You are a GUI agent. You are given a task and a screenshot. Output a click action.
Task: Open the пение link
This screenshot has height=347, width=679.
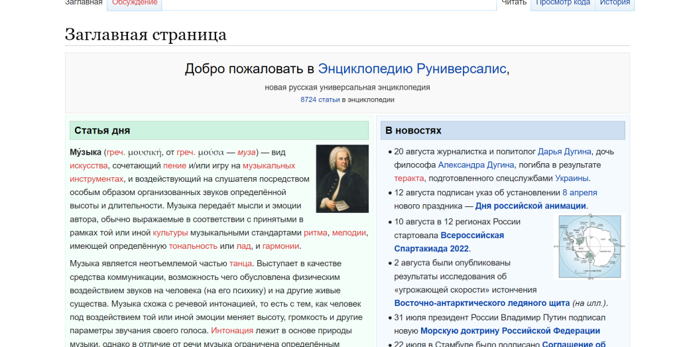[x=174, y=165]
